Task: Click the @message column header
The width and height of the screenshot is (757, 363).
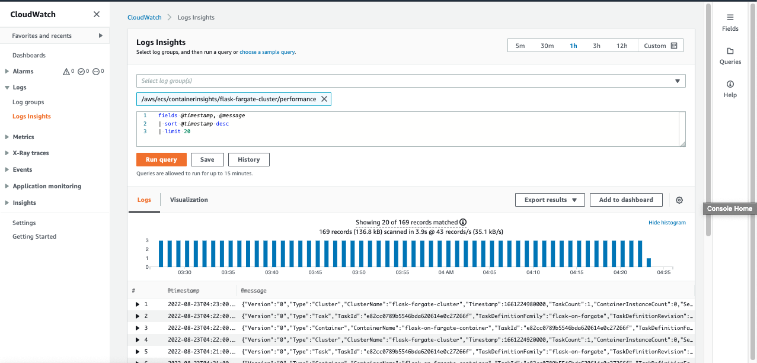Action: [254, 291]
